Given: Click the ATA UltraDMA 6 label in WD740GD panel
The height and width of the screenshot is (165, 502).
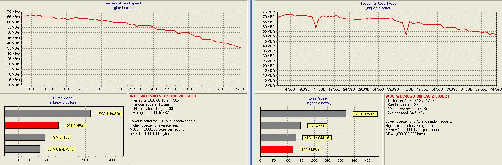Looking at the screenshot, I should click(x=317, y=138).
